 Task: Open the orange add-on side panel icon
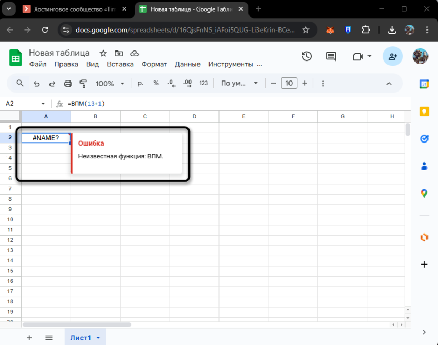(x=424, y=237)
